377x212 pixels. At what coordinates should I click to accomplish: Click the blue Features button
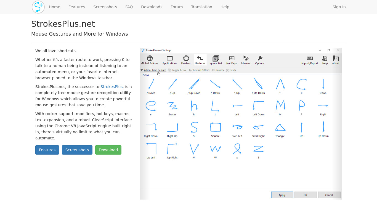pyautogui.click(x=47, y=150)
